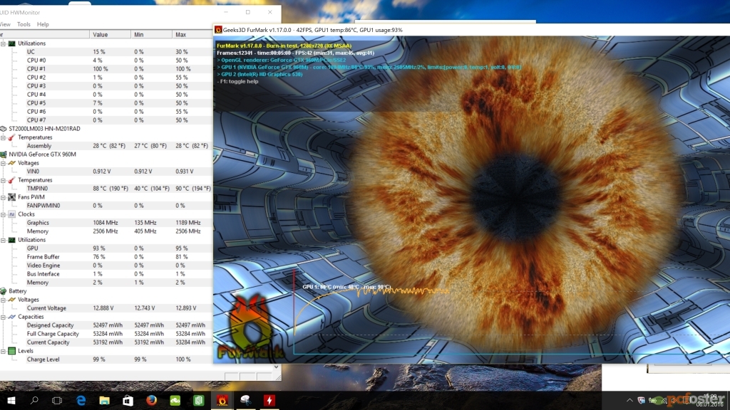
Task: Open the Windows Store taskbar icon
Action: (128, 400)
